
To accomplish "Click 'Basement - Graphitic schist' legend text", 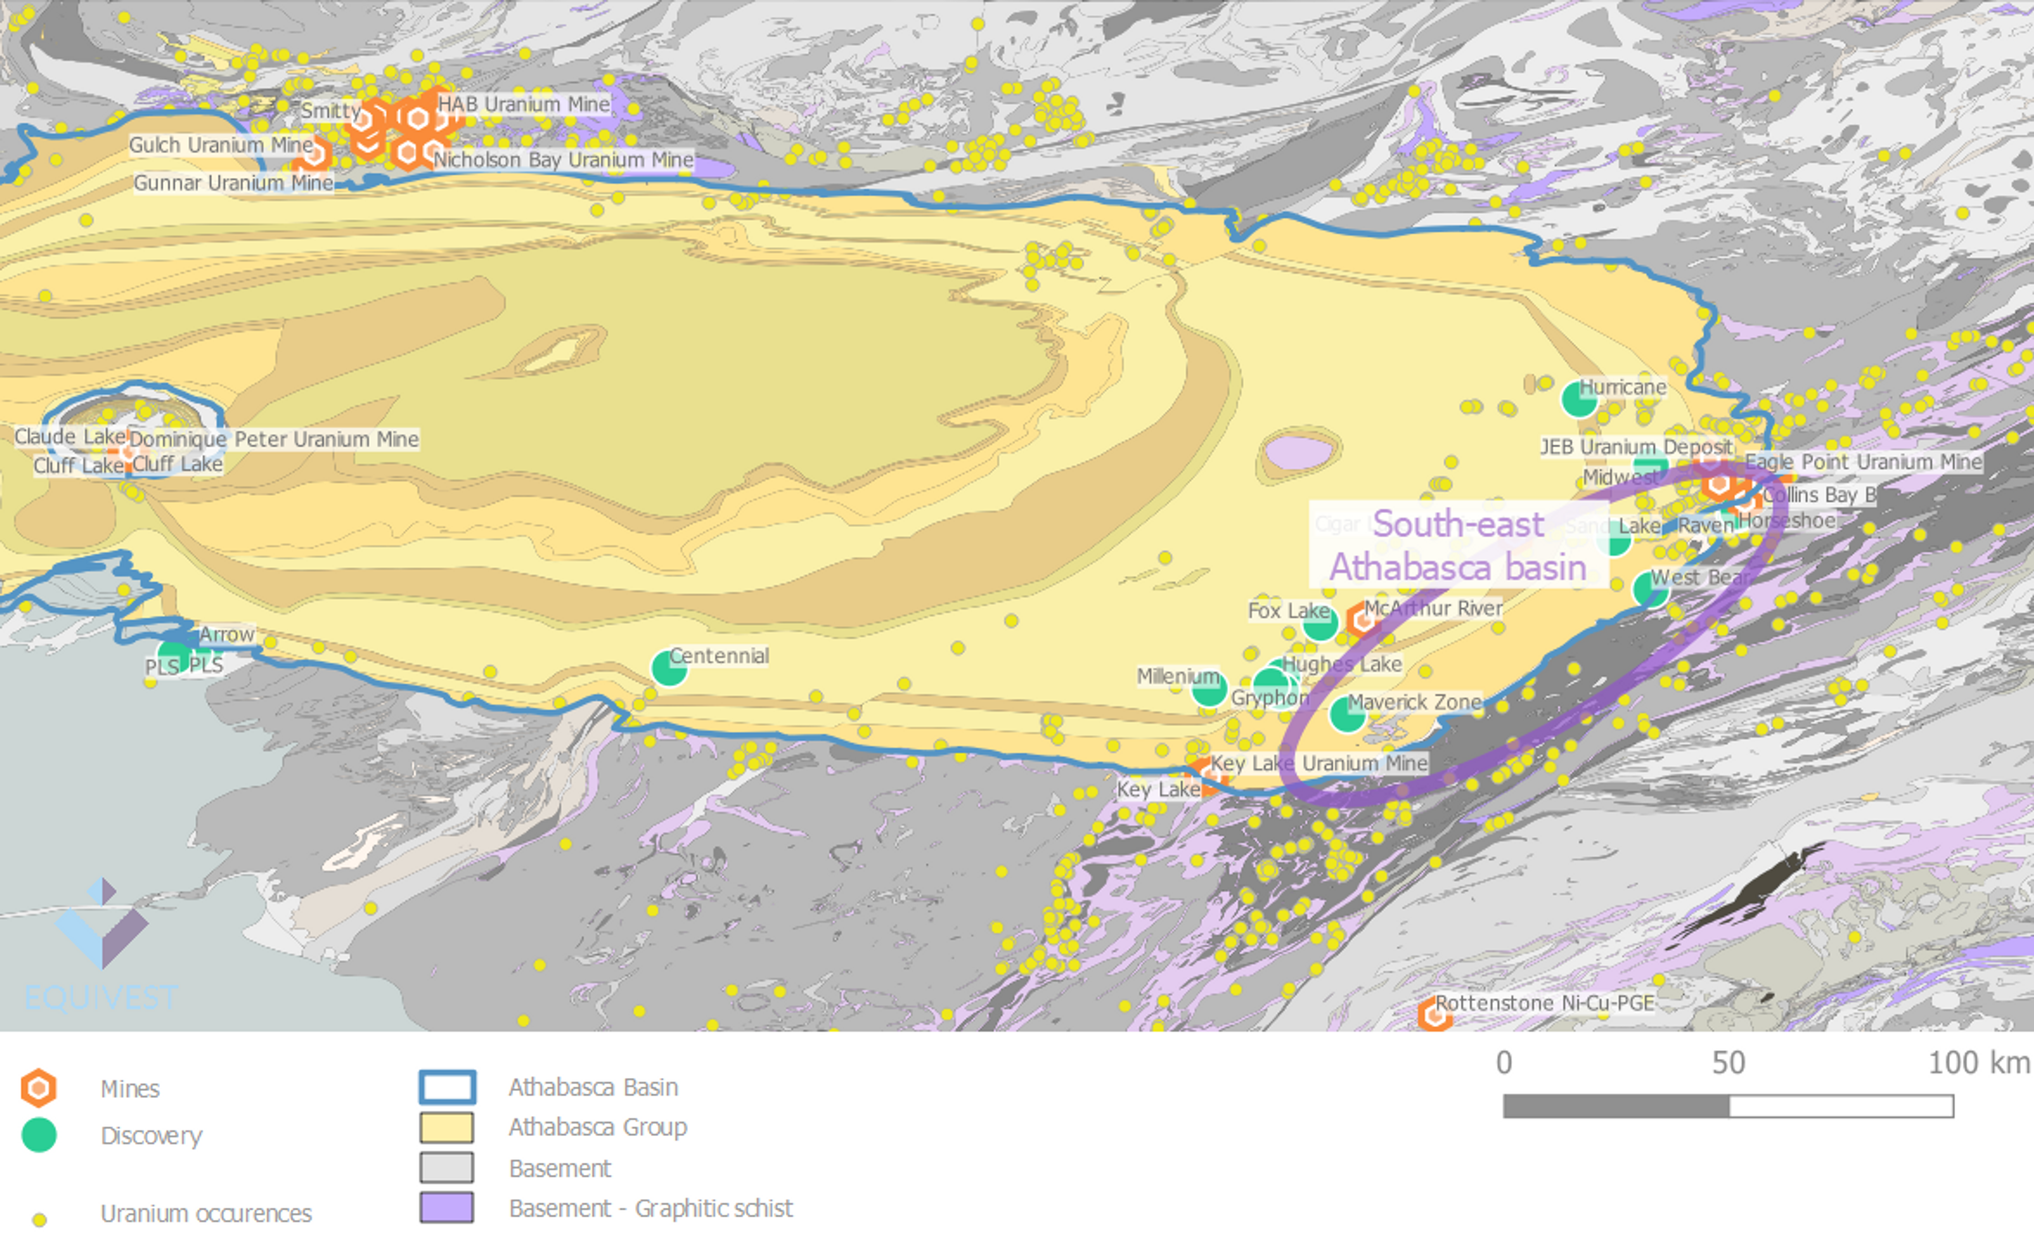I will (x=651, y=1209).
